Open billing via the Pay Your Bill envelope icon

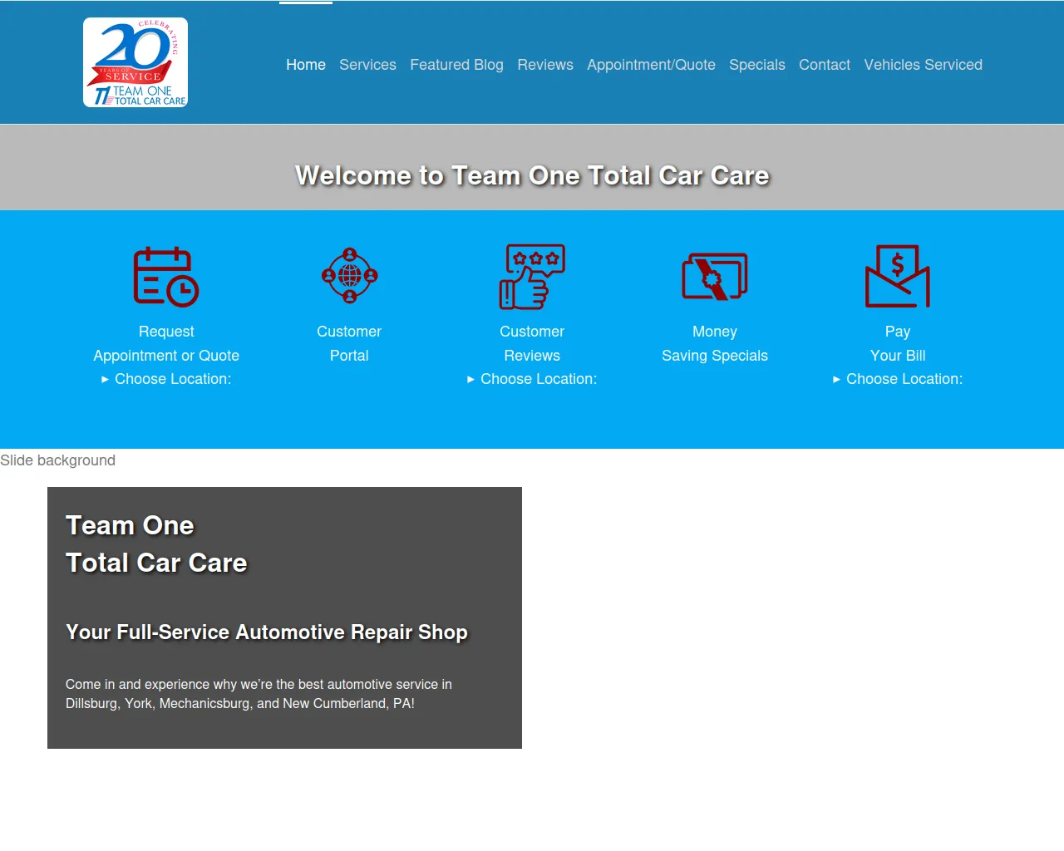click(x=898, y=277)
